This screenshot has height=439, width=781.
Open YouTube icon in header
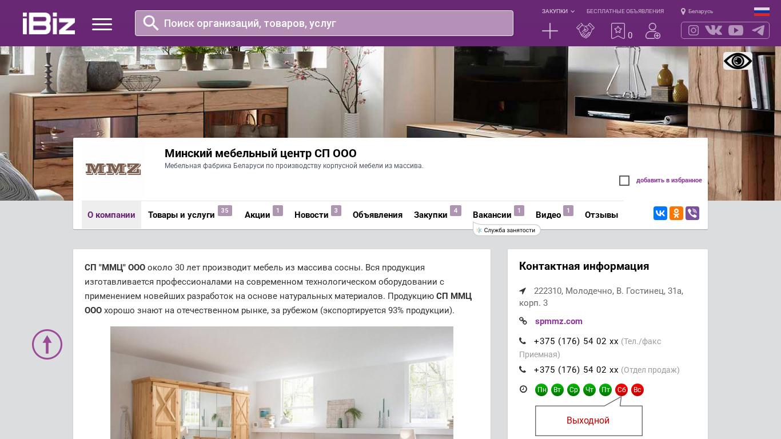point(736,30)
